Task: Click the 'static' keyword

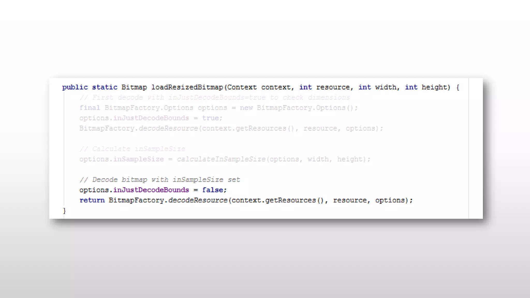Action: pos(105,87)
